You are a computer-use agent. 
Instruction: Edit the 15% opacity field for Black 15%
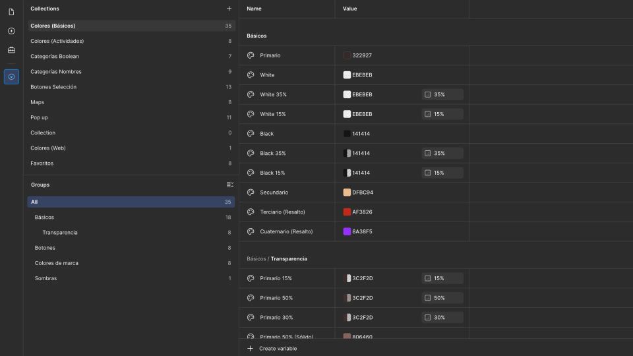[x=442, y=173]
